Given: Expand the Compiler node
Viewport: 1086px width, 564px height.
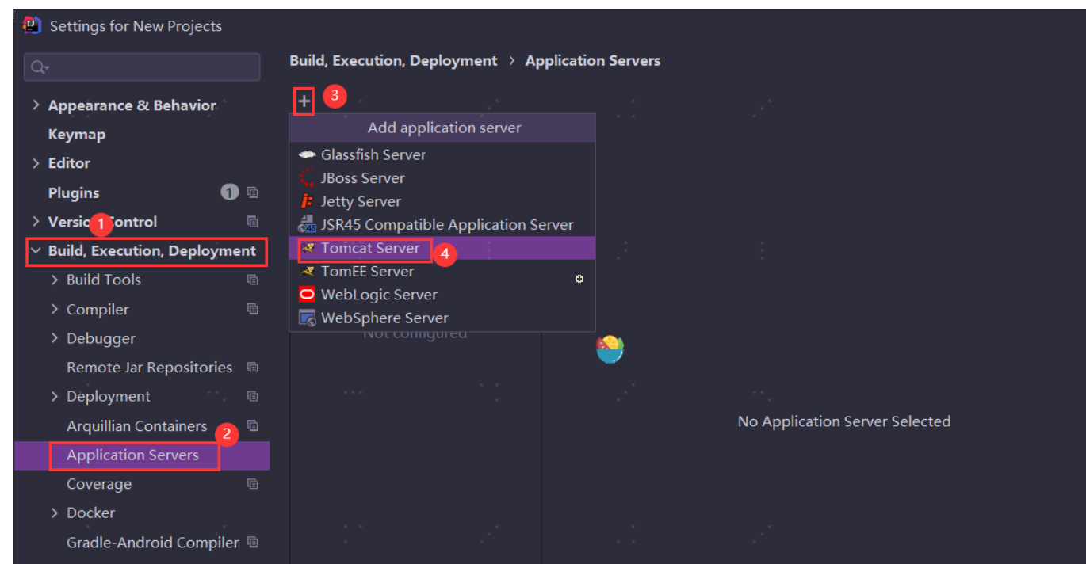Looking at the screenshot, I should (x=55, y=309).
